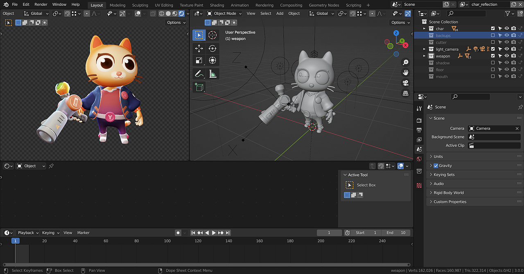This screenshot has height=274, width=524.
Task: Expand the char collection tree
Action: tap(425, 29)
